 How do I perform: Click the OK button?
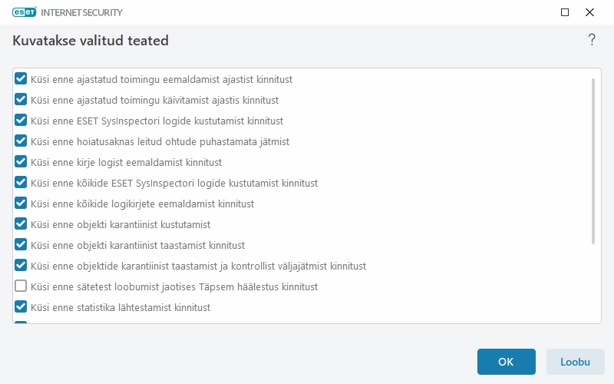coord(506,362)
